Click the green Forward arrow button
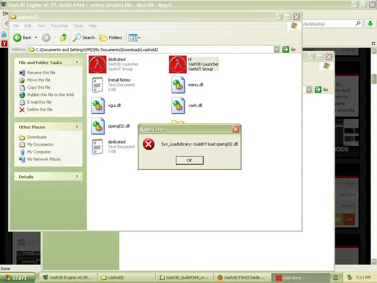This screenshot has height=283, width=377. [46, 38]
